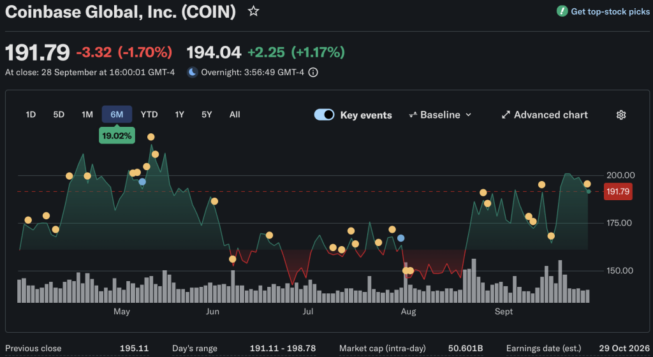Click the yellow event marker after Jun label

pos(214,201)
